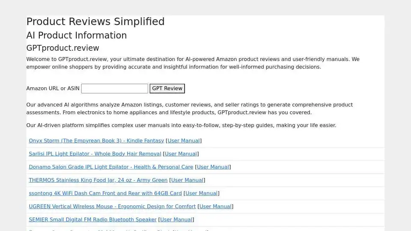Click the AI Product Information heading
Image resolution: width=411 pixels, height=231 pixels.
[x=77, y=36]
